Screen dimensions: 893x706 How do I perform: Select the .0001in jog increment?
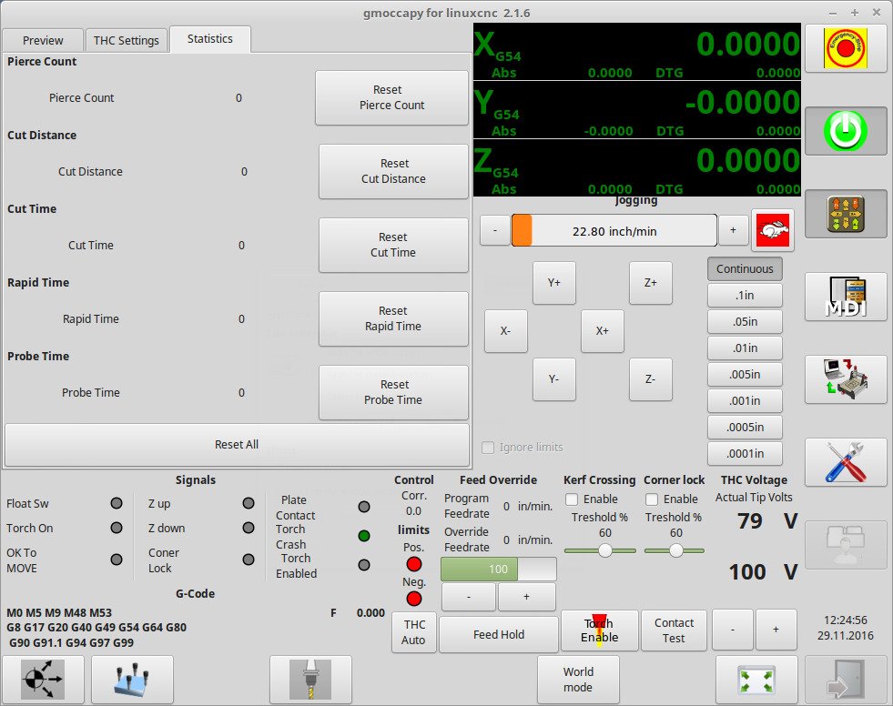(745, 454)
